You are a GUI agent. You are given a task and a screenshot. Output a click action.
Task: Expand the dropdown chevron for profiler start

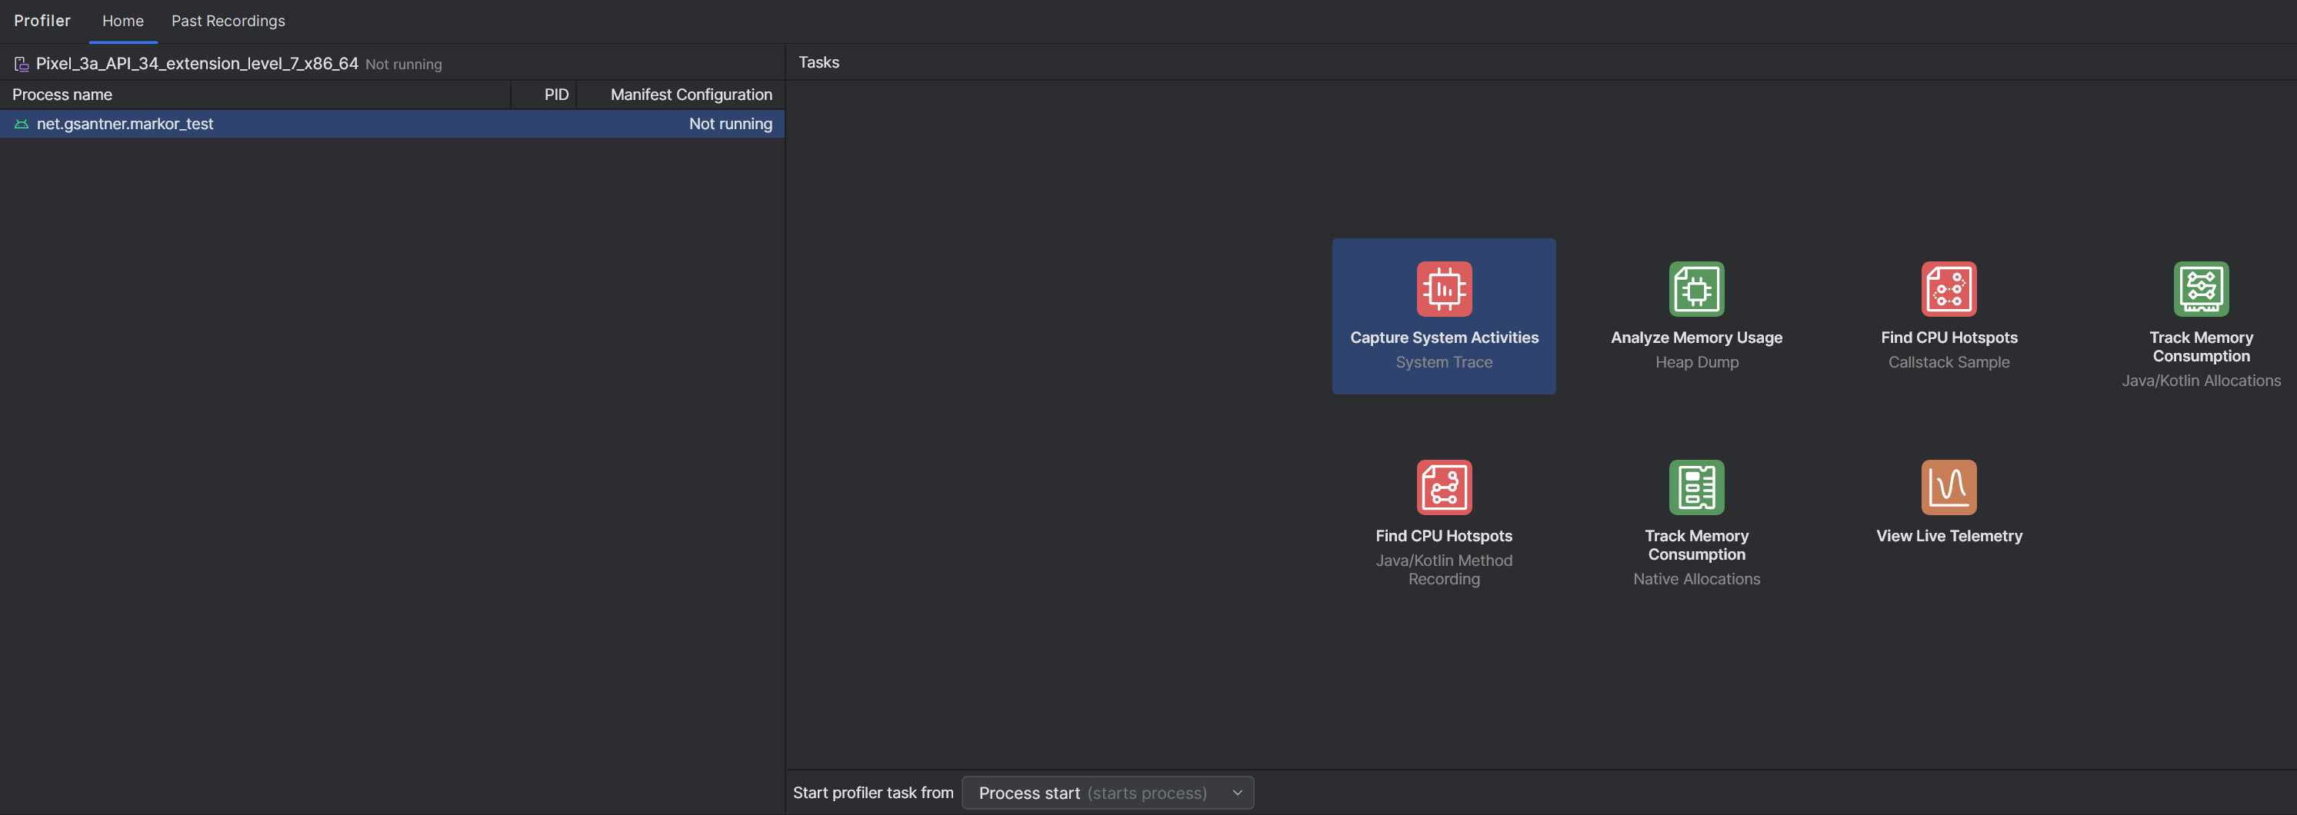click(1237, 793)
